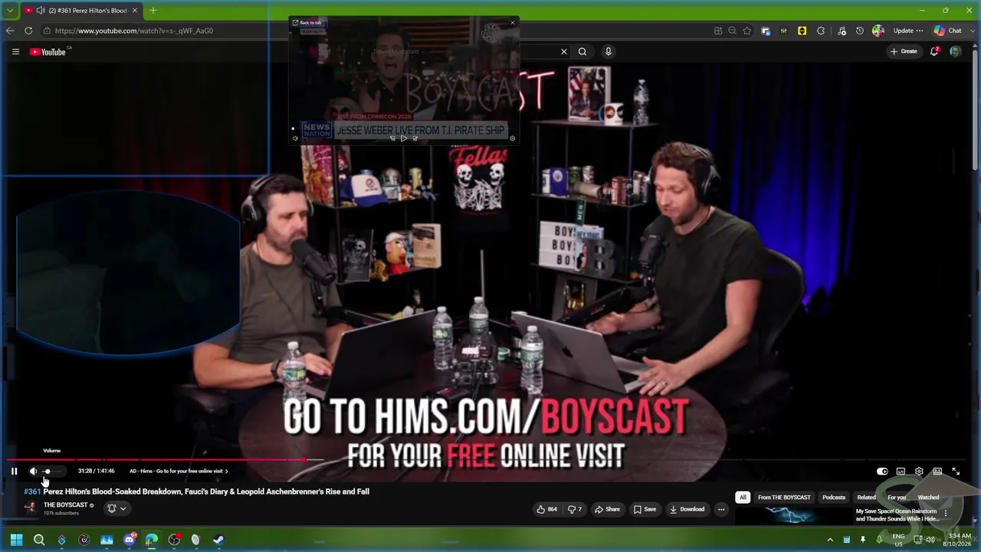981x552 pixels.
Task: Open browser media controls music icon
Action: coord(842,31)
